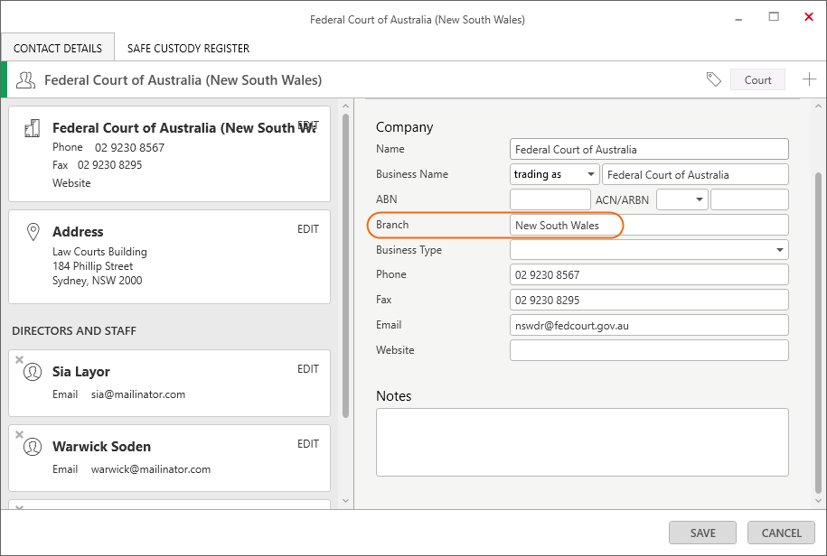Click the building icon on company card
The image size is (827, 556).
click(33, 128)
